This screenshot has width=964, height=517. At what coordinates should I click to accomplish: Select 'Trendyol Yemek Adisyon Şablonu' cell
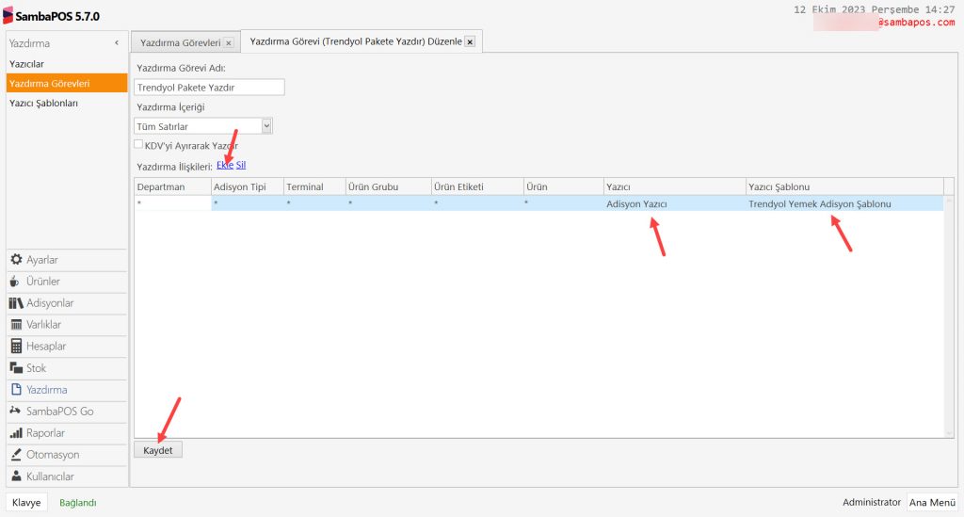point(844,203)
